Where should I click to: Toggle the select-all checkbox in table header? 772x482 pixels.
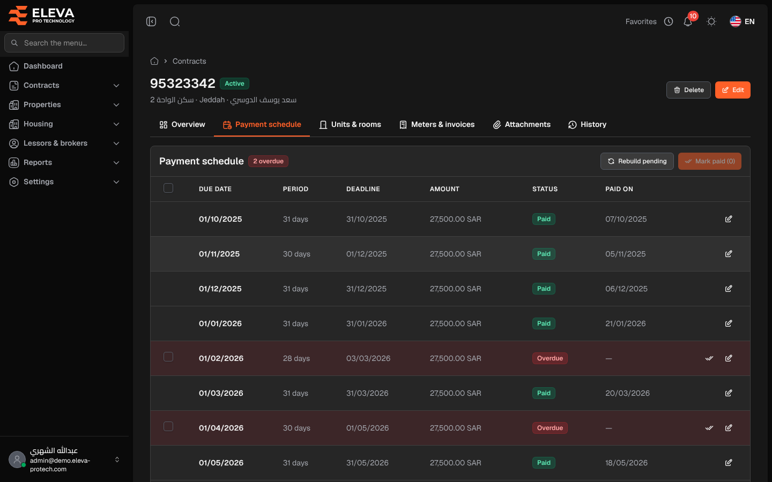(168, 188)
